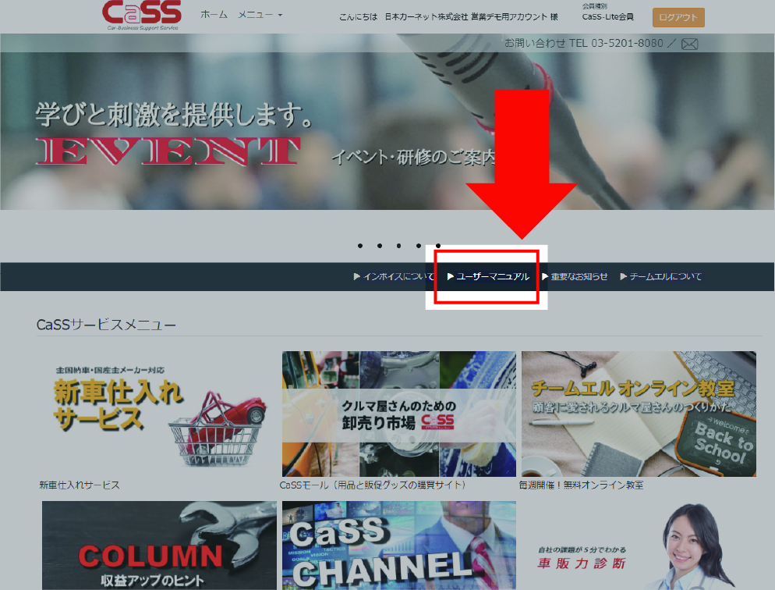The width and height of the screenshot is (775, 590).
Task: Open the CaSS CHANNEL banner
Action: coord(399,546)
